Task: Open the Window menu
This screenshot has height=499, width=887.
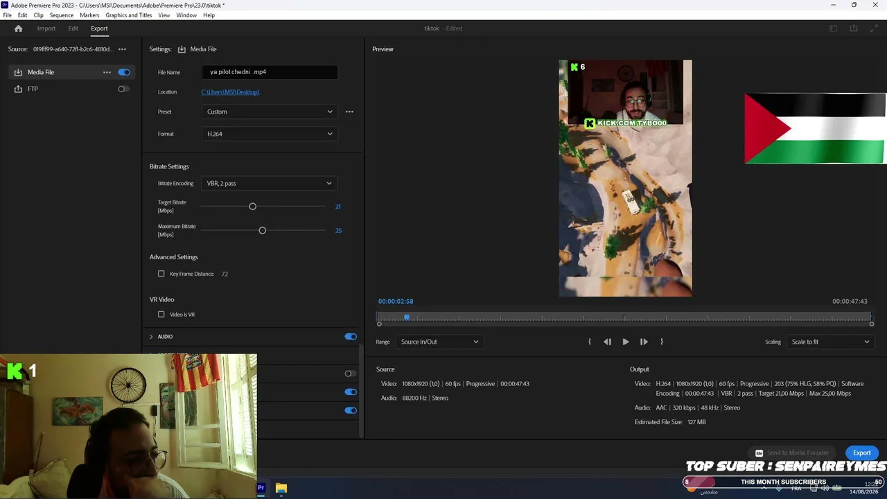Action: pos(186,15)
